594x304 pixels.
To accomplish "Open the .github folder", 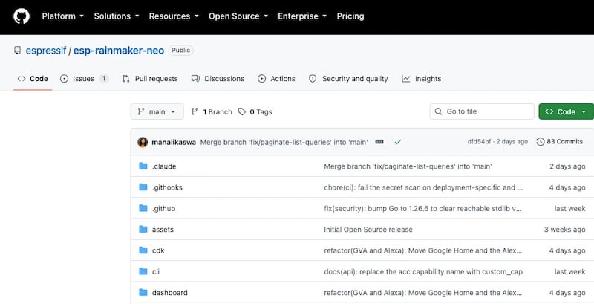I will pos(163,209).
